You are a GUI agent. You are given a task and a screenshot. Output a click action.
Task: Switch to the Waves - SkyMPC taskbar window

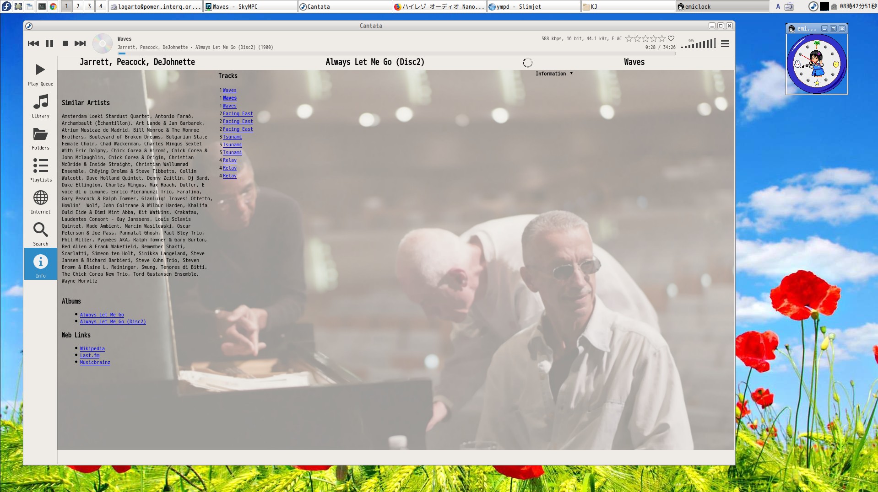tap(250, 6)
